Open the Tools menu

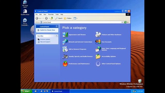pyautogui.click(x=57, y=14)
